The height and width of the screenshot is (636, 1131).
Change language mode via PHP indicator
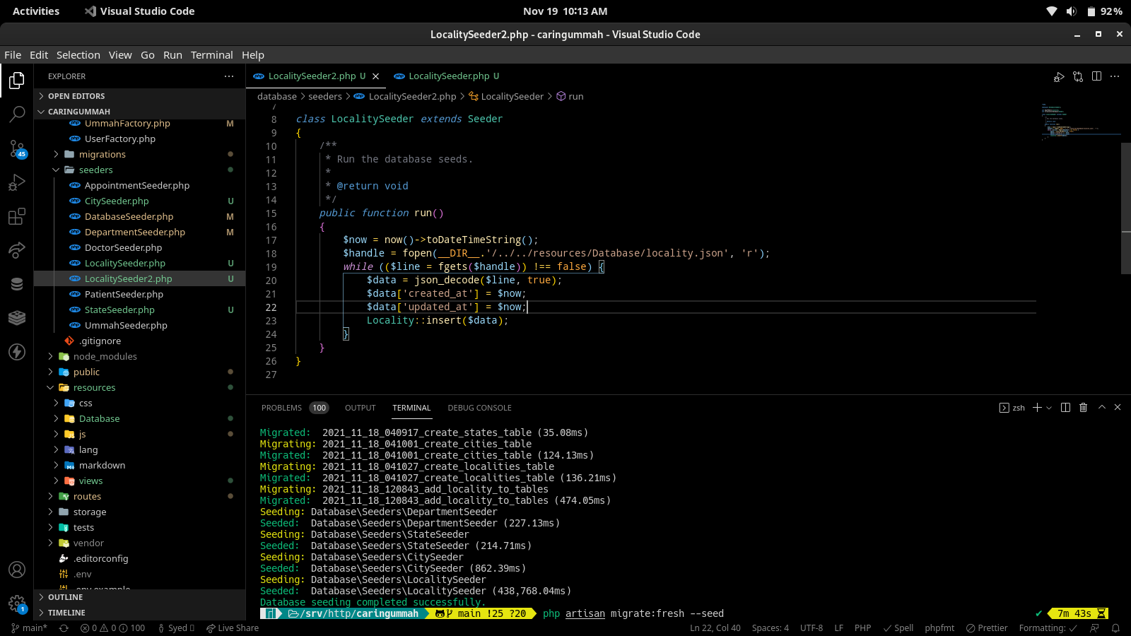pyautogui.click(x=862, y=628)
